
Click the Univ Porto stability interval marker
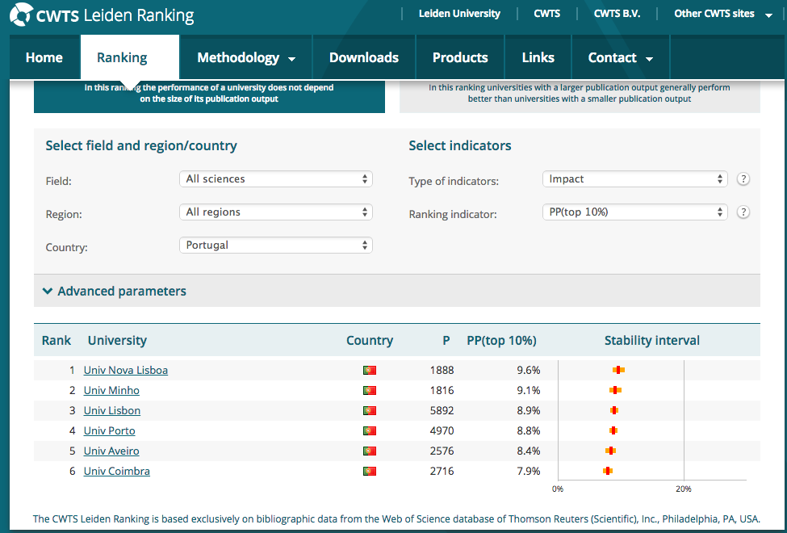pyautogui.click(x=613, y=430)
